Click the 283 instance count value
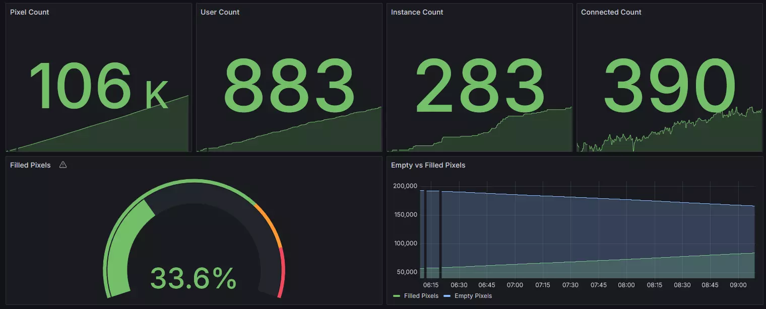The image size is (766, 309). (x=479, y=86)
